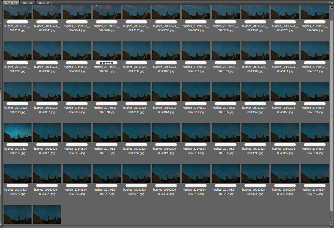Select thumbnail of 08A3149.jpg
This screenshot has width=334, height=228.
tap(137, 92)
